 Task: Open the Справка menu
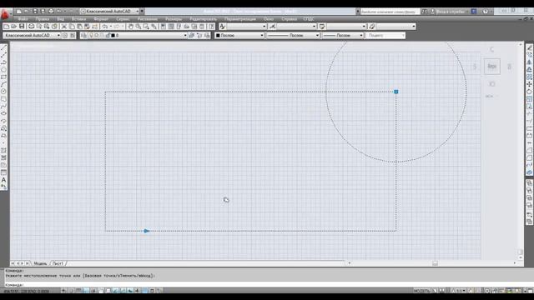click(x=290, y=19)
